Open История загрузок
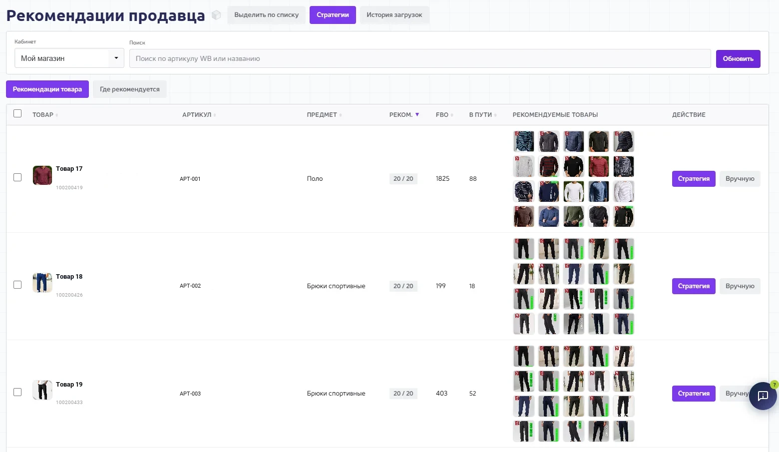 394,15
